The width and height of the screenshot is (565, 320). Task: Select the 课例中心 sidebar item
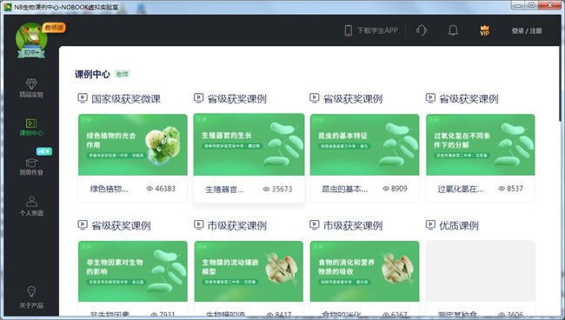[x=31, y=128]
